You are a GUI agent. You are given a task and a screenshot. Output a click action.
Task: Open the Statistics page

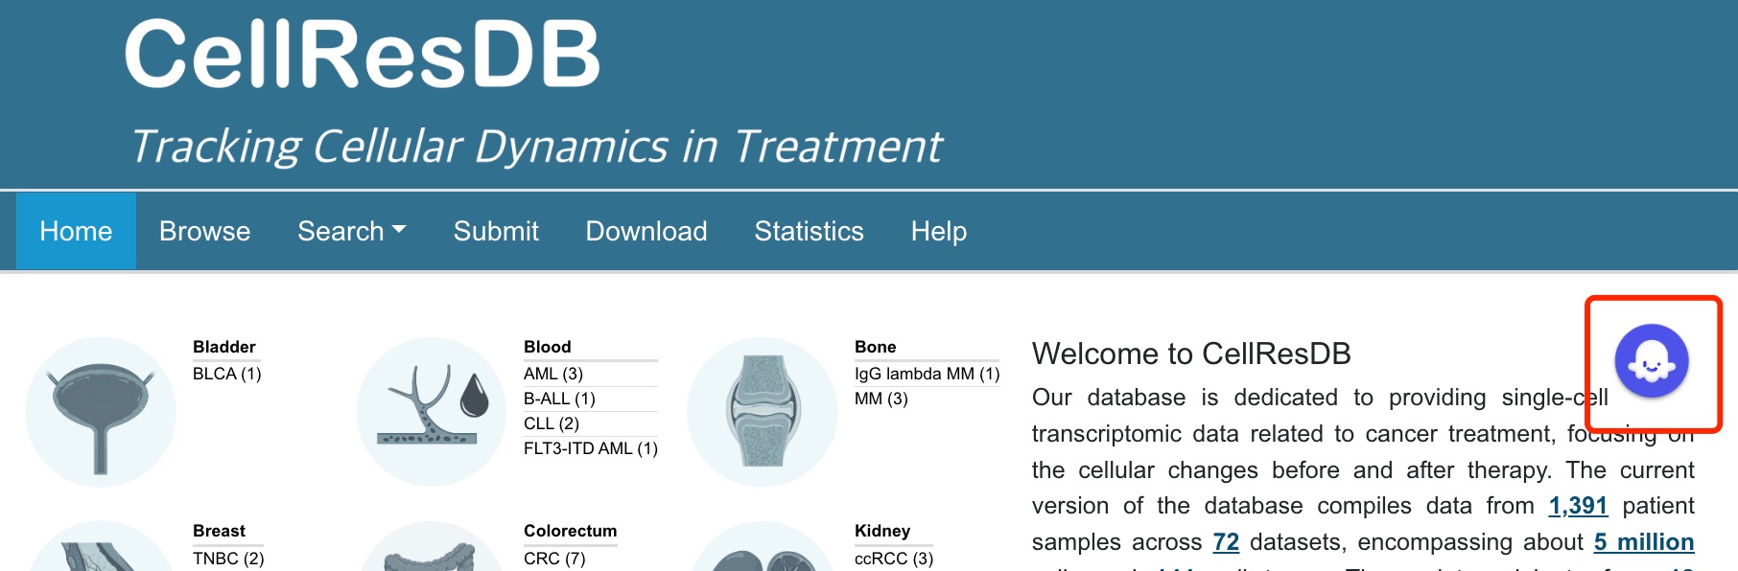(x=809, y=231)
